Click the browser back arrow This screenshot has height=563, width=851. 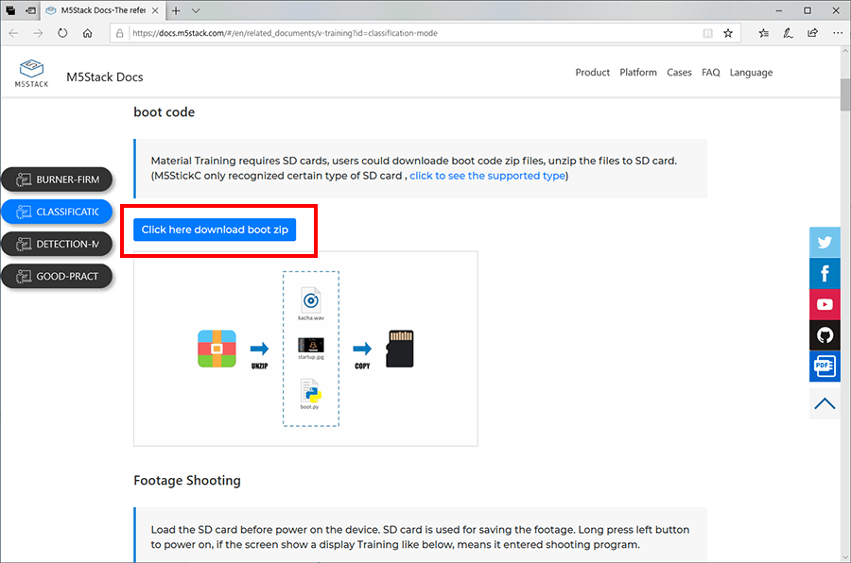point(13,33)
